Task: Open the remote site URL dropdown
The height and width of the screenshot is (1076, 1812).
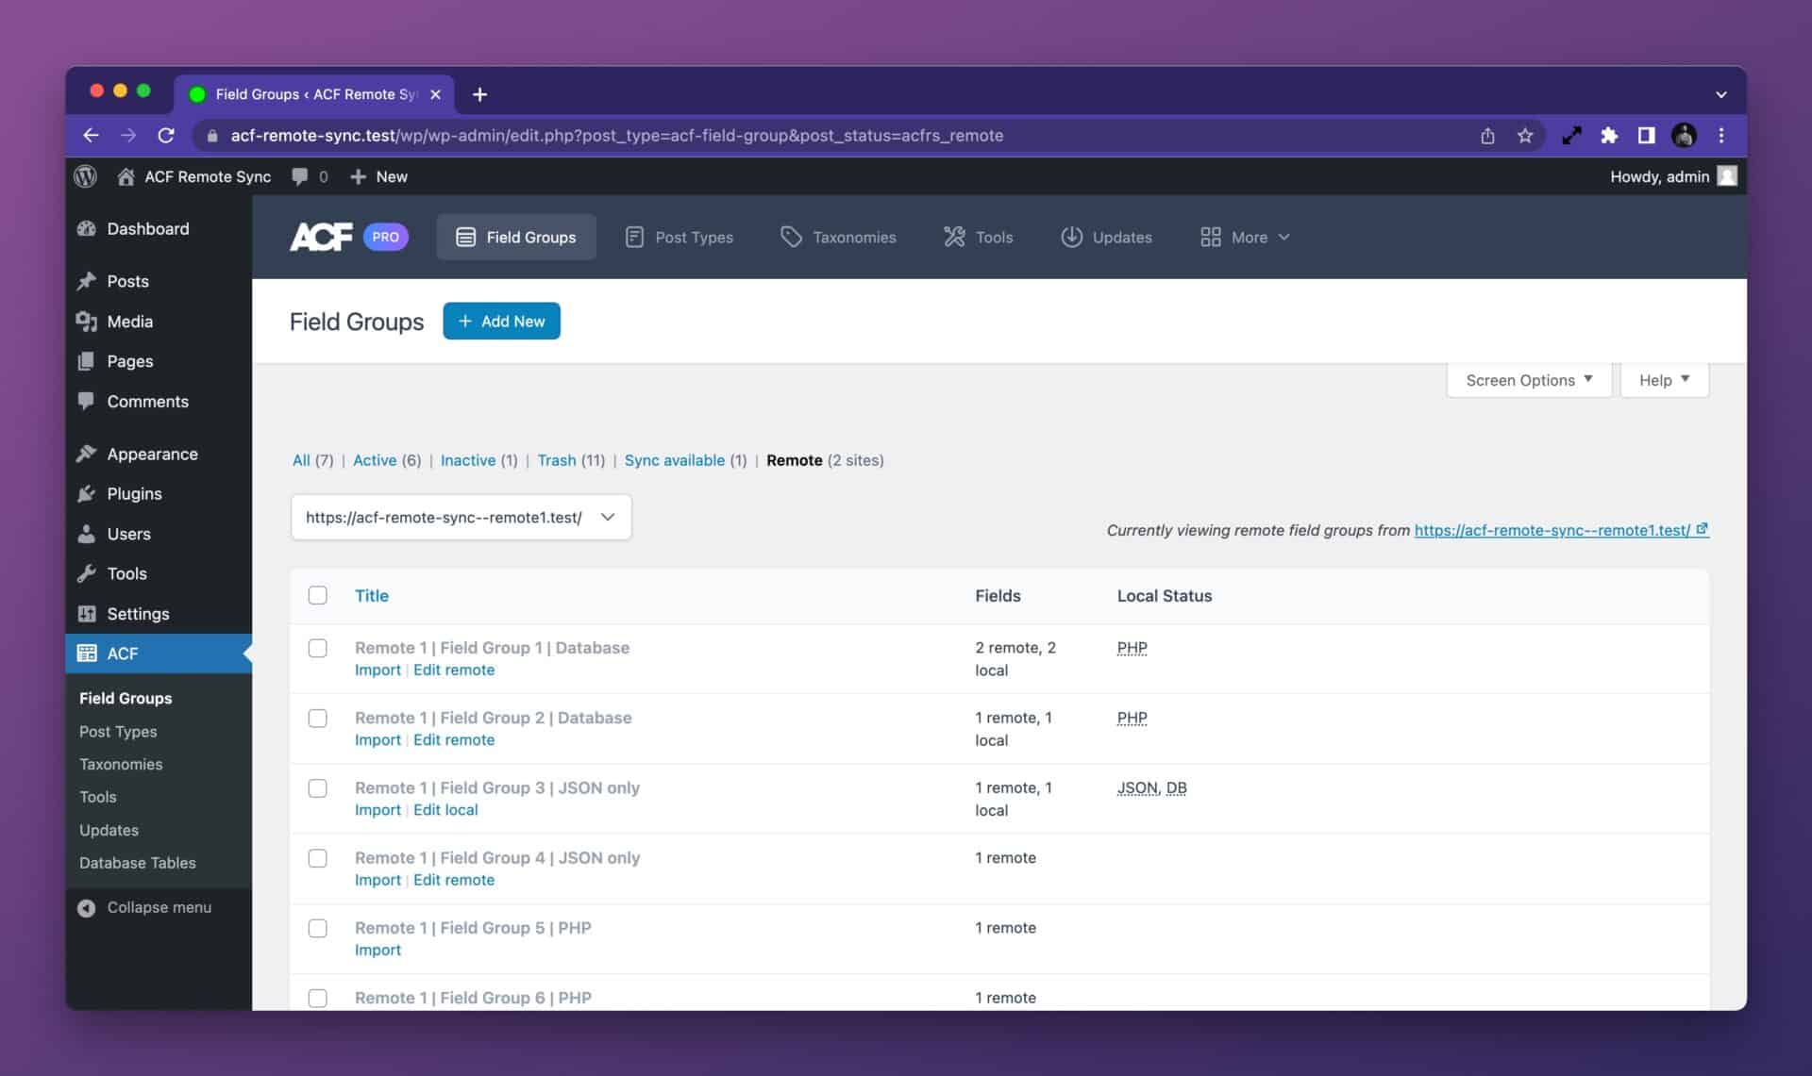Action: tap(609, 517)
